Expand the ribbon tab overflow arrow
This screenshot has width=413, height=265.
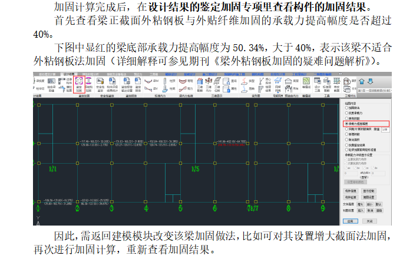(340, 74)
